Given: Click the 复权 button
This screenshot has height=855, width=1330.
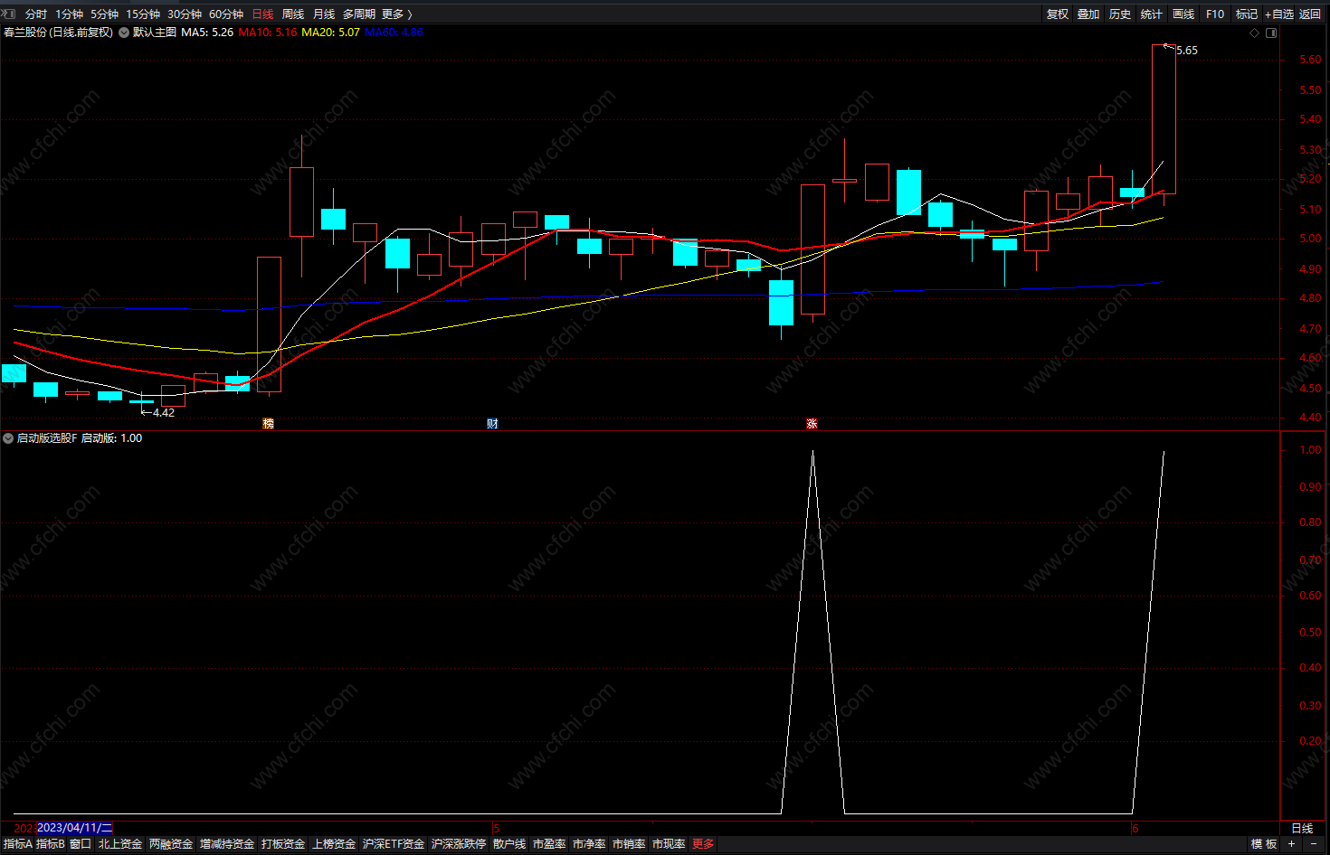Looking at the screenshot, I should tap(1058, 14).
